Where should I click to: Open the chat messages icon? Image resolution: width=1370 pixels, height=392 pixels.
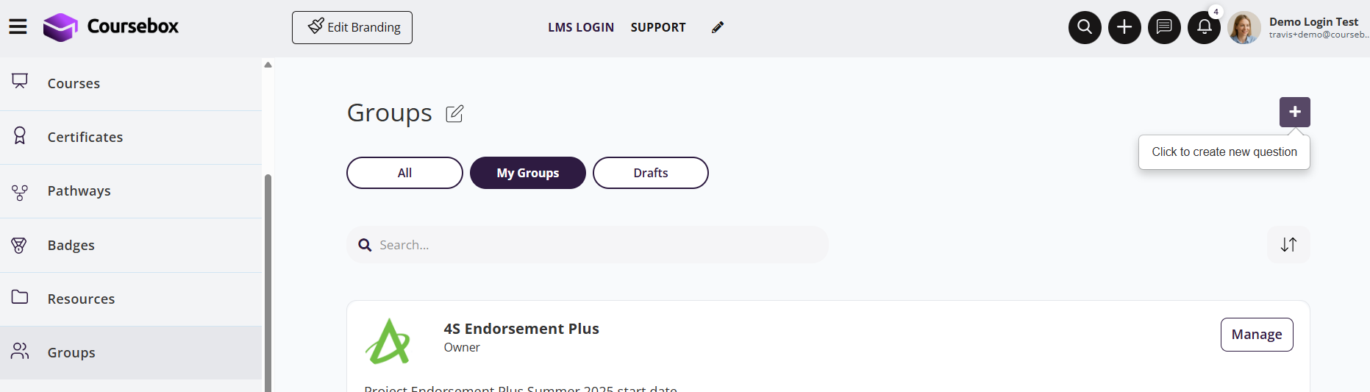[x=1164, y=27]
